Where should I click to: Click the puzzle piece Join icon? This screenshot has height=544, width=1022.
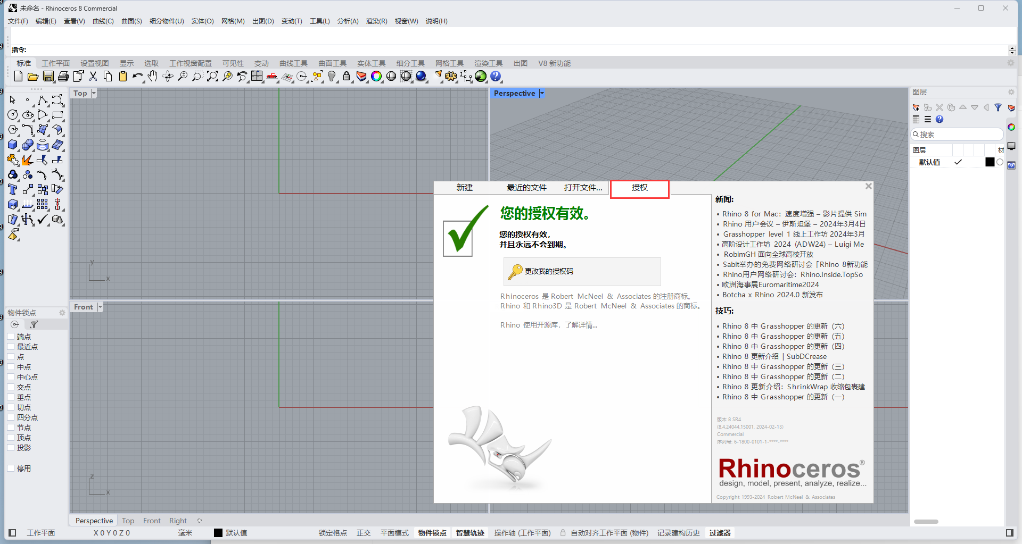[13, 160]
